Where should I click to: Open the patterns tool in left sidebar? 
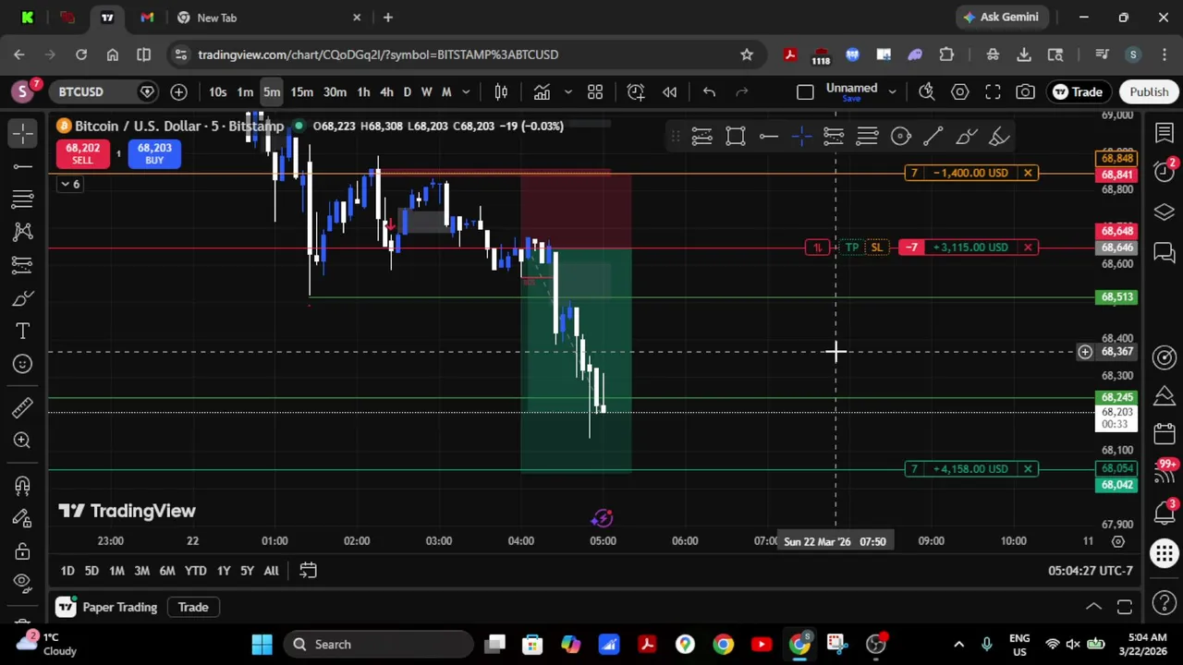[x=23, y=232]
